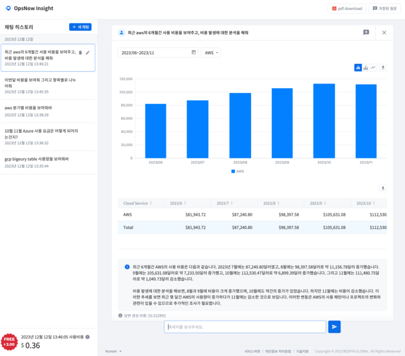Image resolution: width=405 pixels, height=356 pixels.
Task: Focus the message input field
Action: (x=245, y=327)
